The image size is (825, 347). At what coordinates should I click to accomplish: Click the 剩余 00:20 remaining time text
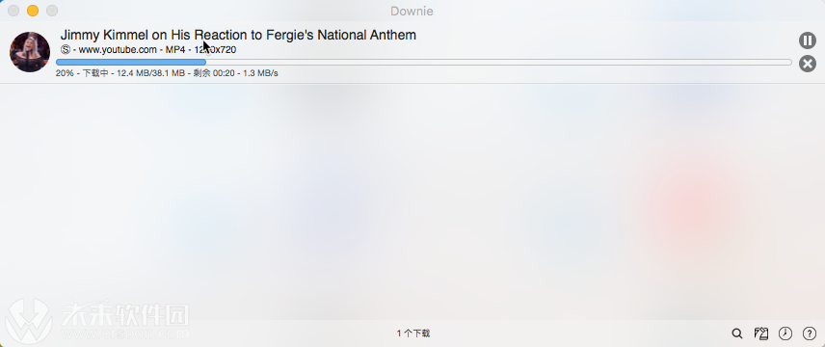(214, 73)
